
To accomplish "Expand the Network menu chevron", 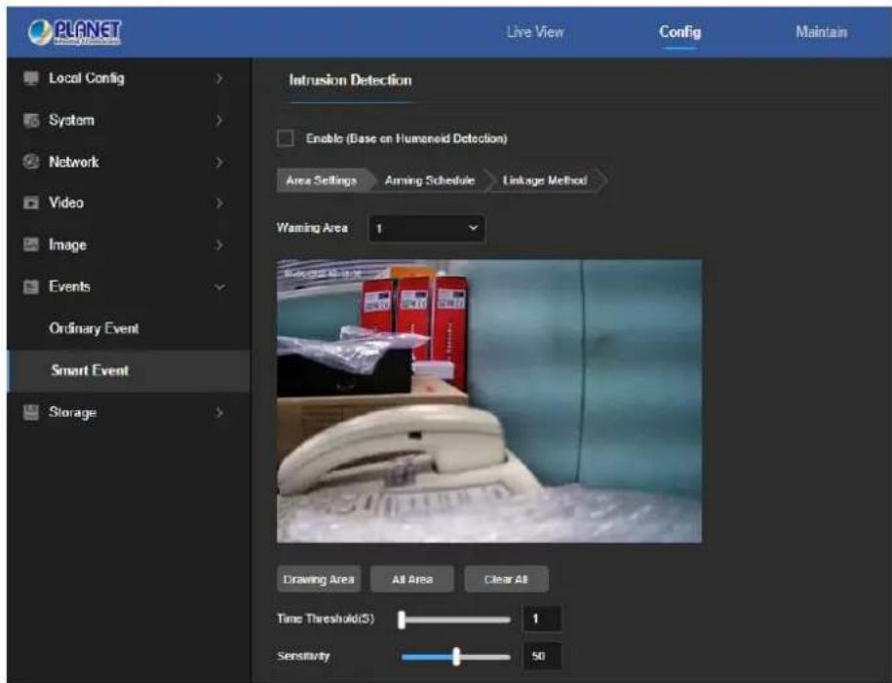I will [219, 162].
